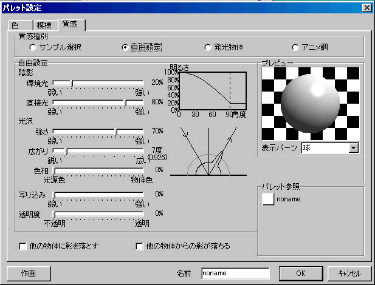Switch to the 色 tab

pyautogui.click(x=16, y=25)
